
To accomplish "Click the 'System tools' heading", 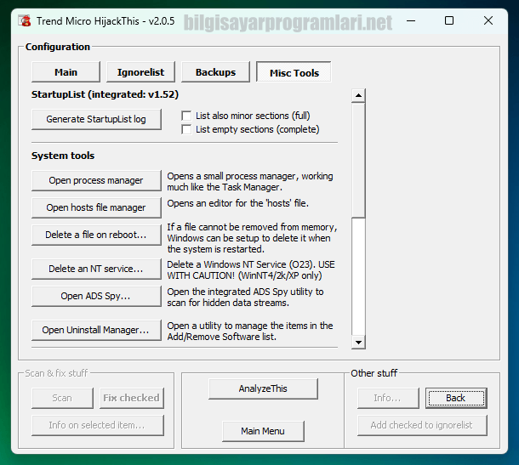I will click(x=63, y=156).
